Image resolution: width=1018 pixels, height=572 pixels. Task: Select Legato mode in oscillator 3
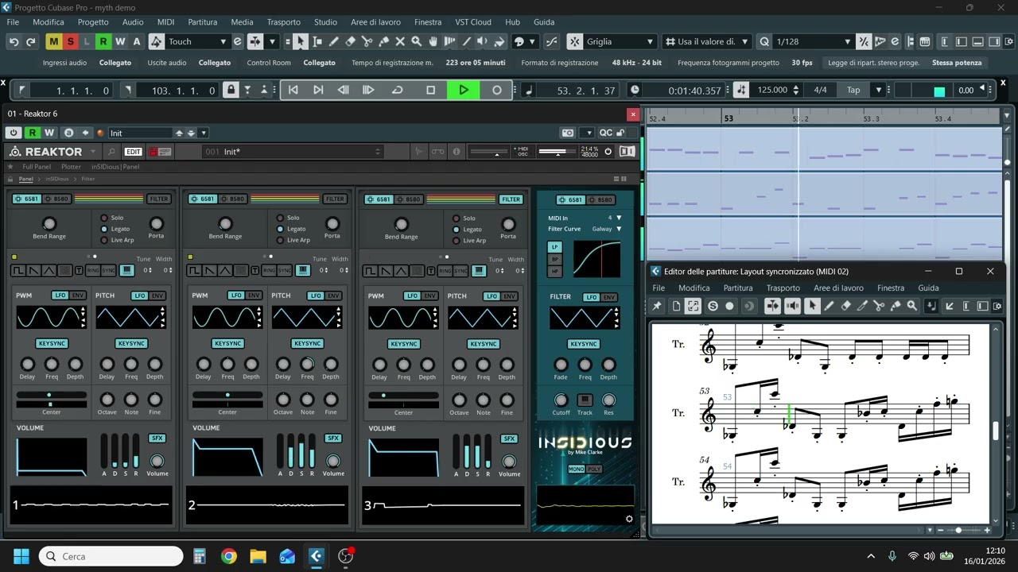[456, 229]
